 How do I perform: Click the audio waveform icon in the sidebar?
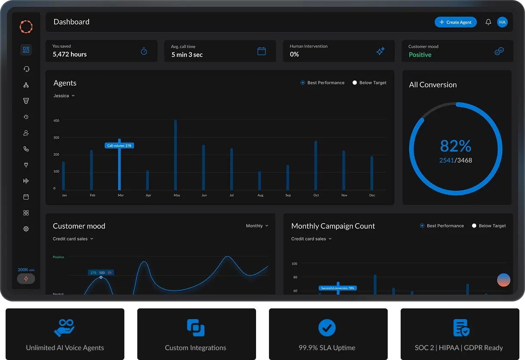(26, 181)
